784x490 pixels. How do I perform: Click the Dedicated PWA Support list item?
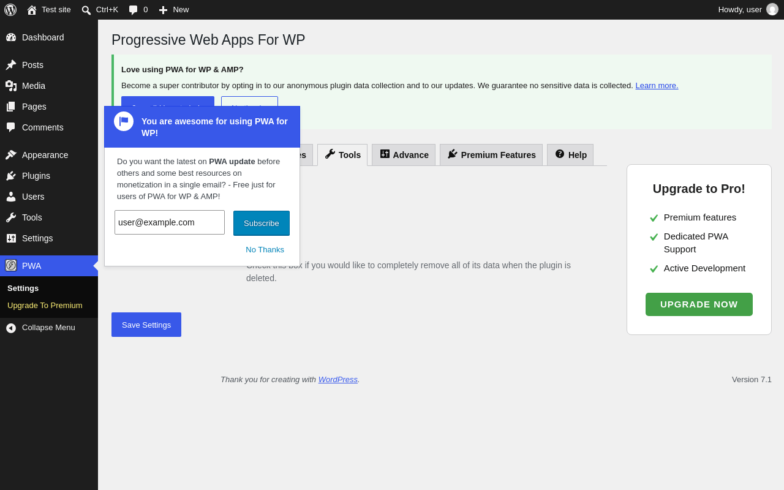(700, 243)
